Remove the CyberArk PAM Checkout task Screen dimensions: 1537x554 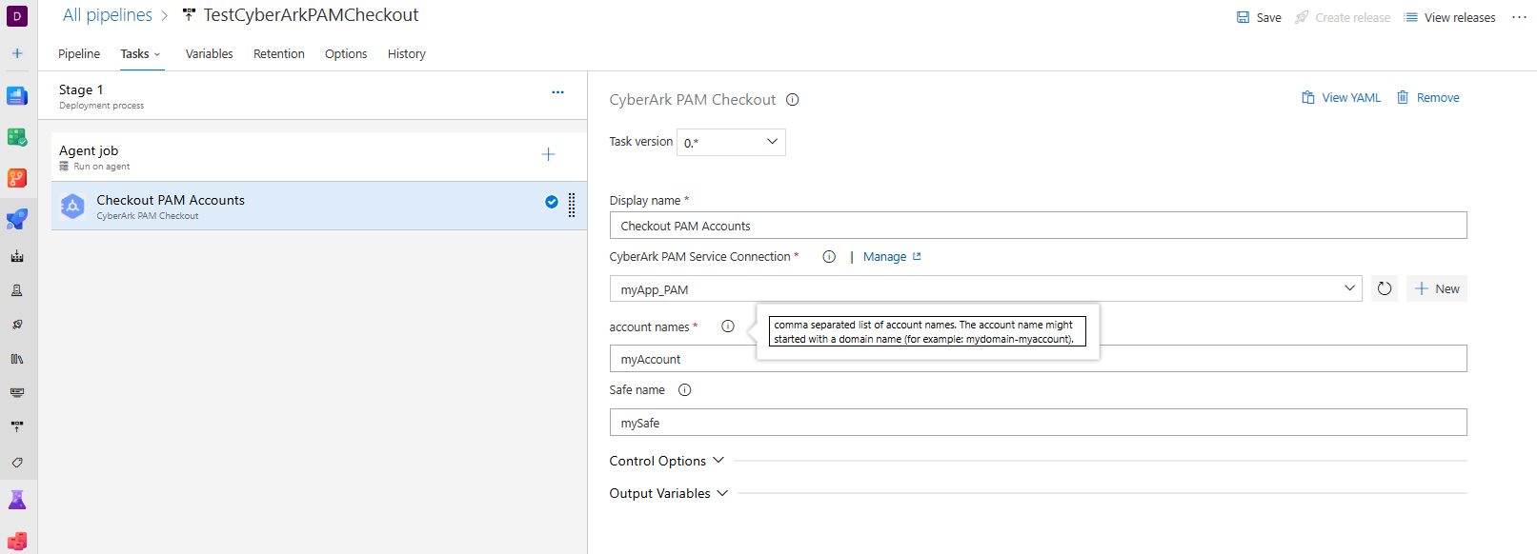(1428, 98)
